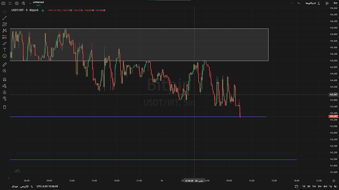
Task: Click the 143,967 crosshair price label
Action: (334, 95)
